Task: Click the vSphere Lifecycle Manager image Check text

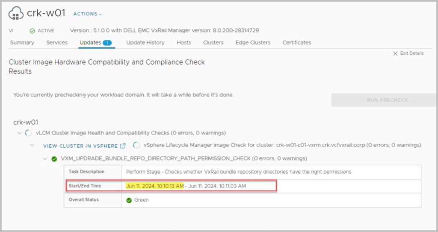Action: point(282,145)
